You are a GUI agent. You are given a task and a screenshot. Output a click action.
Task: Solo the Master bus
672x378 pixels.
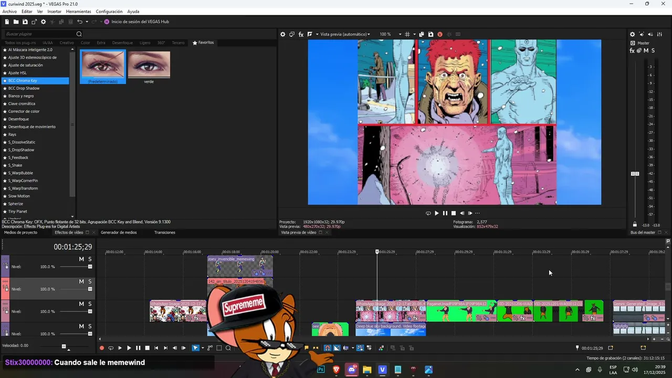tap(653, 51)
